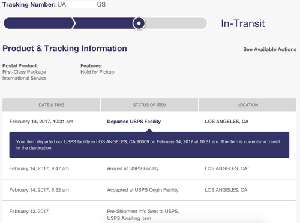The width and height of the screenshot is (300, 223).
Task: Click the LOCATION column header
Action: [248, 105]
